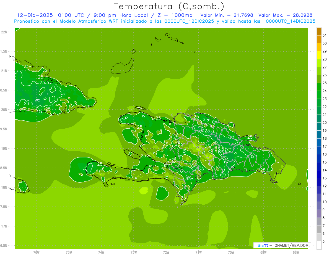
Task: Click the "76W" longitude axis label
Action: tap(36, 252)
